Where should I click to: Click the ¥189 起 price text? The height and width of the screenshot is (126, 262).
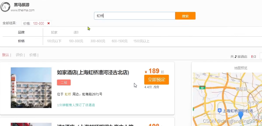(x=154, y=71)
